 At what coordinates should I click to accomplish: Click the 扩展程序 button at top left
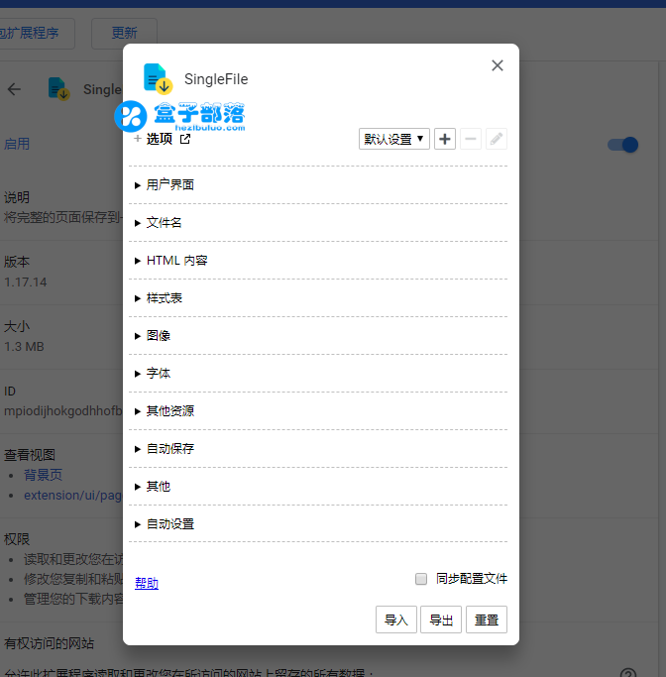tap(35, 34)
